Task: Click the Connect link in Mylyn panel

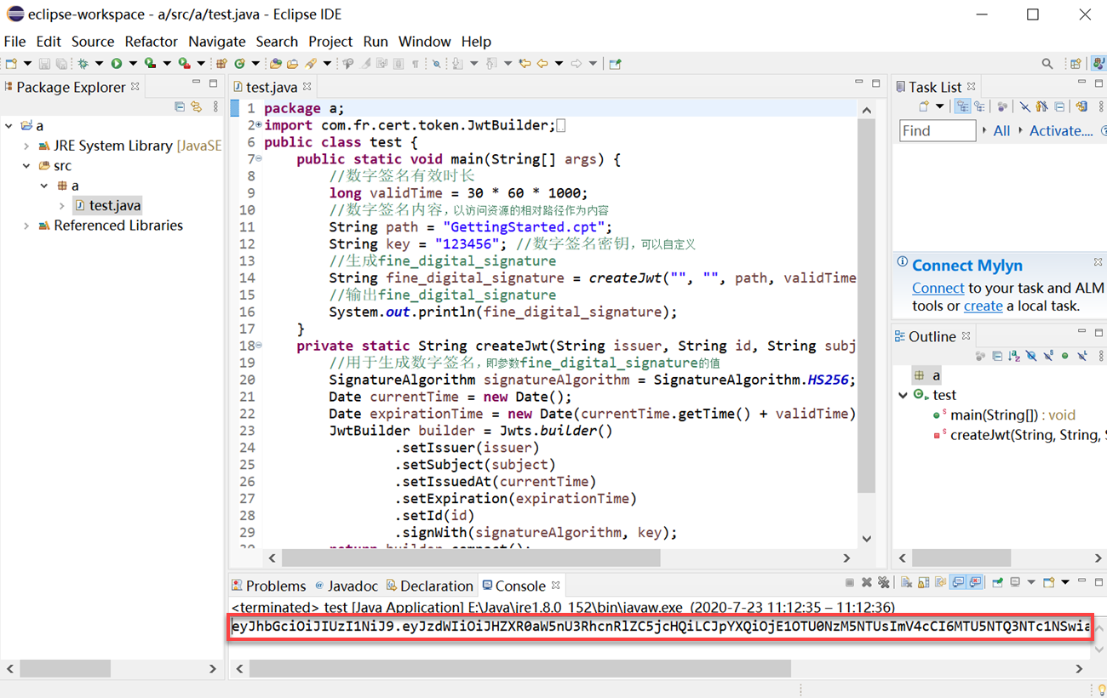Action: click(938, 288)
